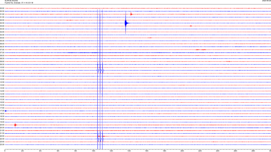Click the 4m tick label on x-axis
This screenshot has height=152, width=271.
tap(40, 151)
